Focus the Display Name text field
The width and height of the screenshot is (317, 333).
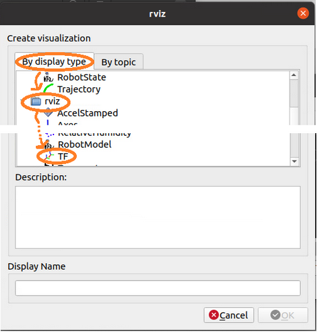coord(157,288)
